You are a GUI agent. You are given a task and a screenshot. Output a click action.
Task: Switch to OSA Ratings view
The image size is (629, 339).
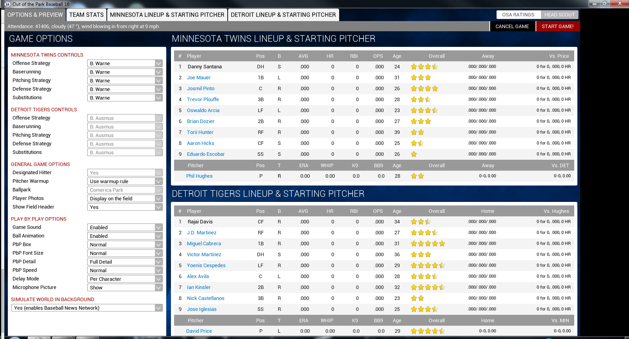(x=518, y=15)
